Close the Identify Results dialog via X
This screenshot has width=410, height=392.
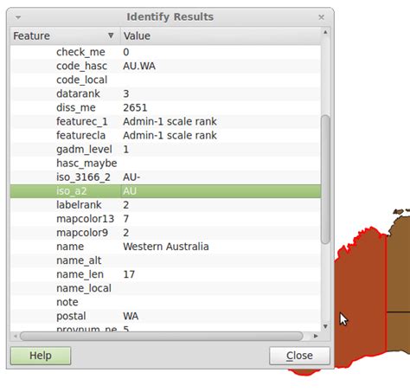point(321,17)
